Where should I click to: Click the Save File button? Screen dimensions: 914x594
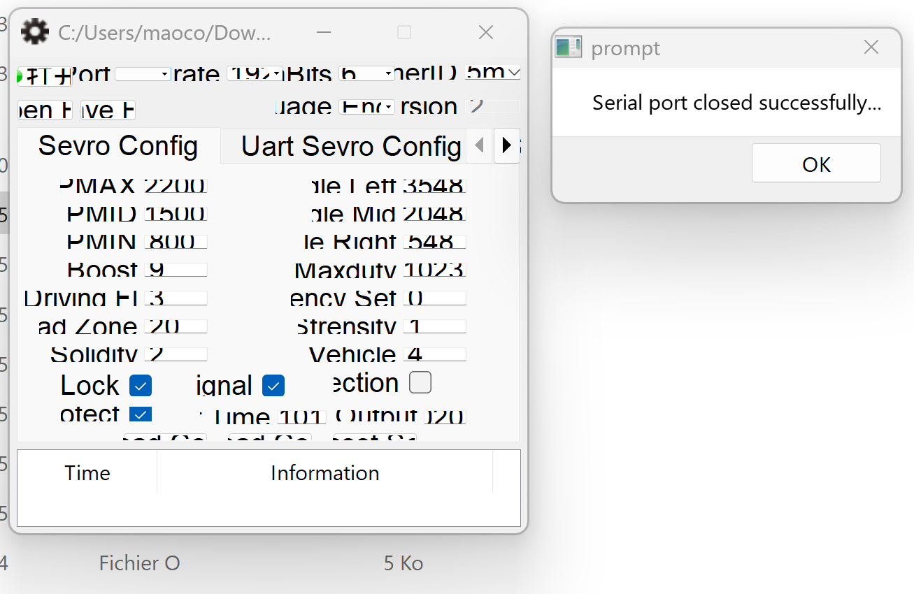(108, 110)
